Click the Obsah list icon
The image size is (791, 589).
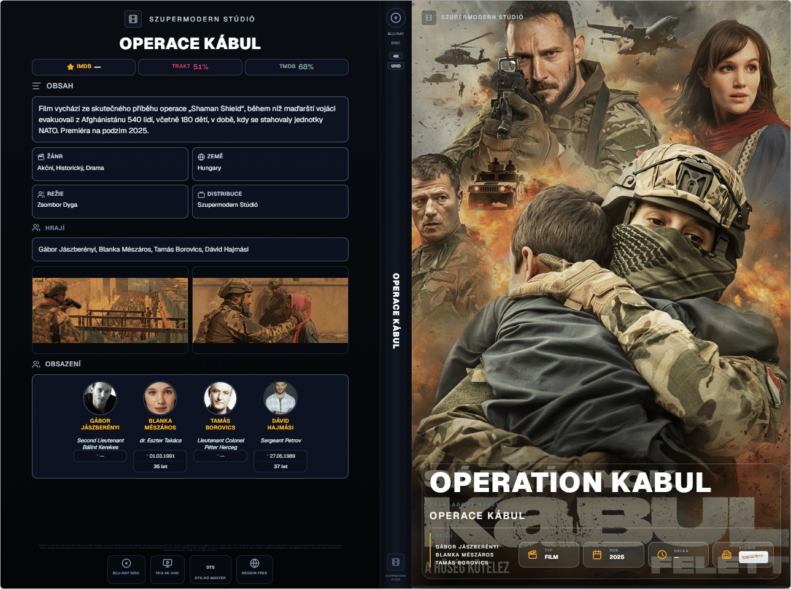click(x=37, y=86)
